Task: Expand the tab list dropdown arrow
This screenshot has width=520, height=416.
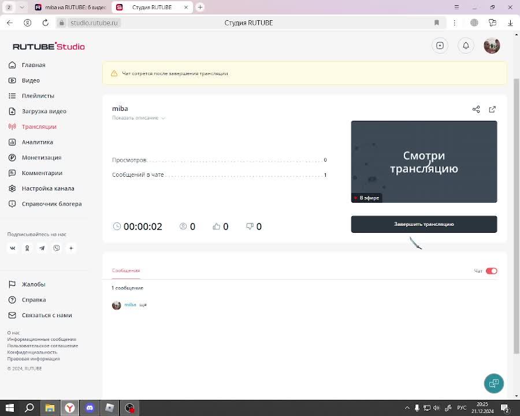Action: 21,8
